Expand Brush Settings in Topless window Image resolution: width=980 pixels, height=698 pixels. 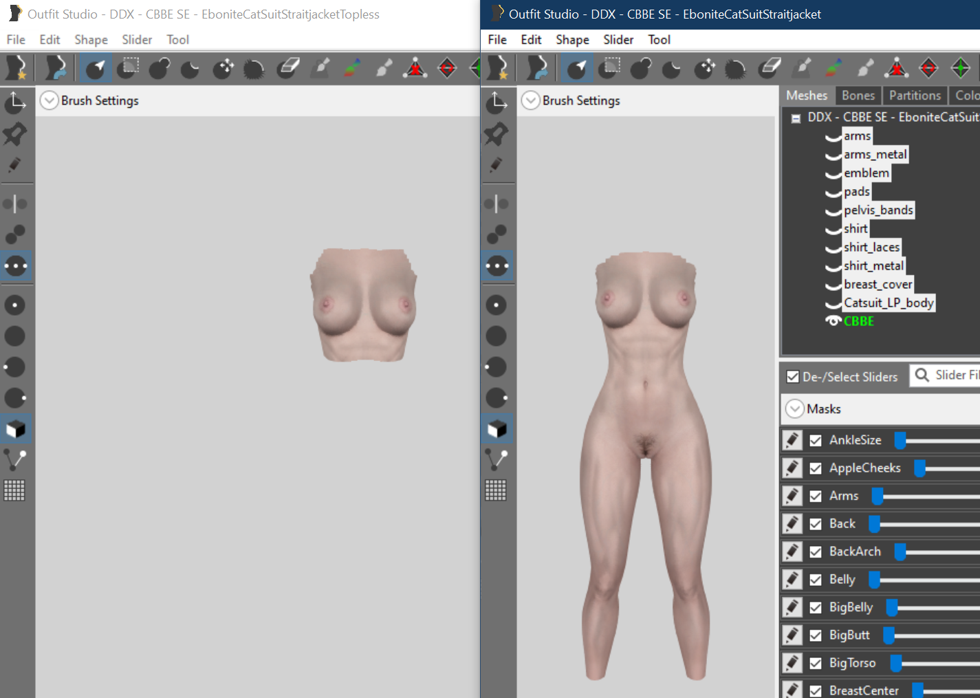[49, 100]
